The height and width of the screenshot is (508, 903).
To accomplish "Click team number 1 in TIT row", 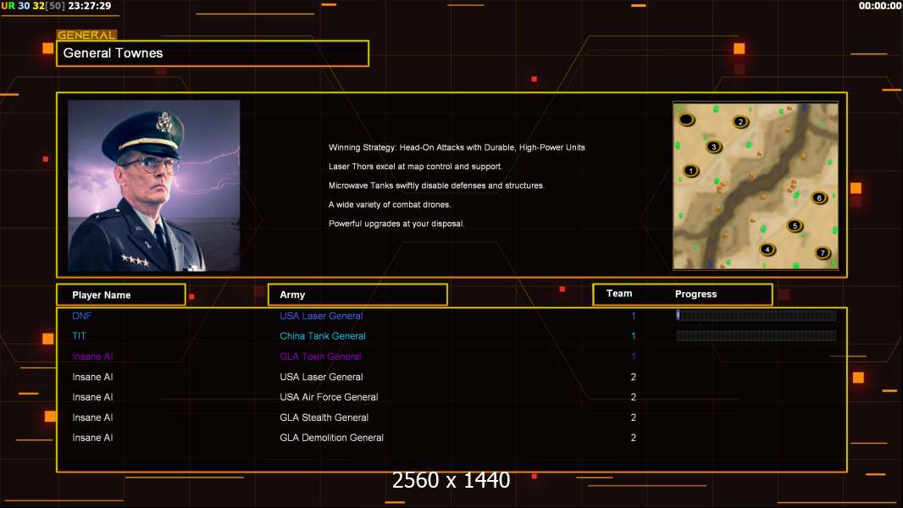I will click(x=633, y=336).
